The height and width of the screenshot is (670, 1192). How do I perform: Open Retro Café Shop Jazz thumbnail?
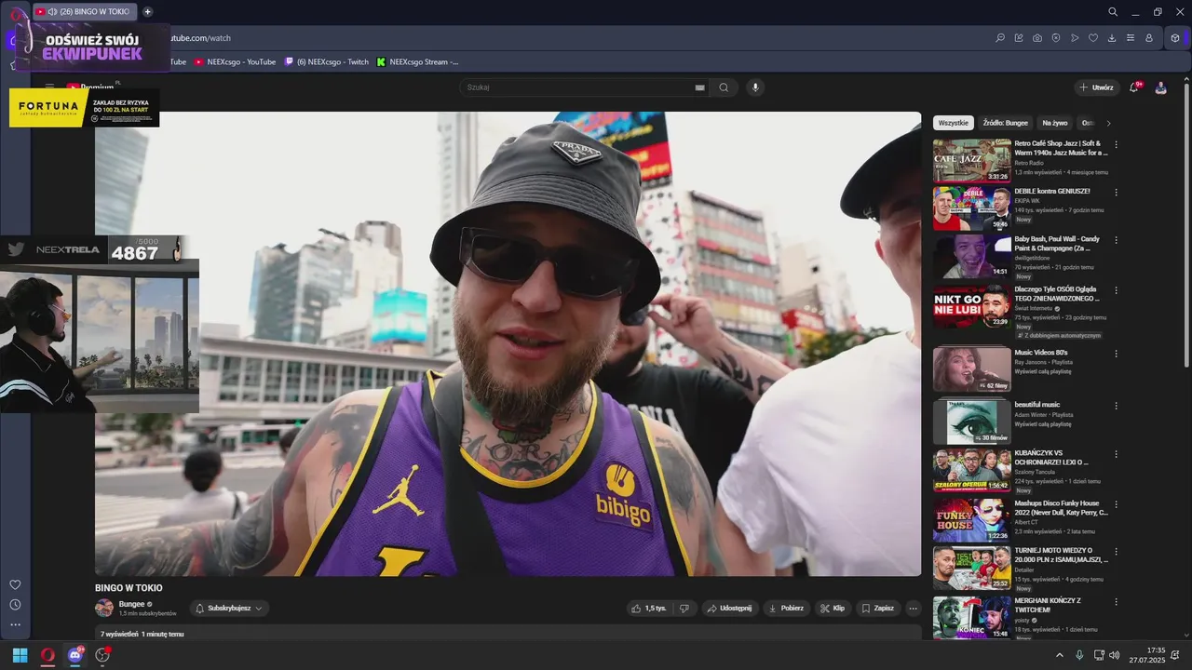tap(971, 160)
